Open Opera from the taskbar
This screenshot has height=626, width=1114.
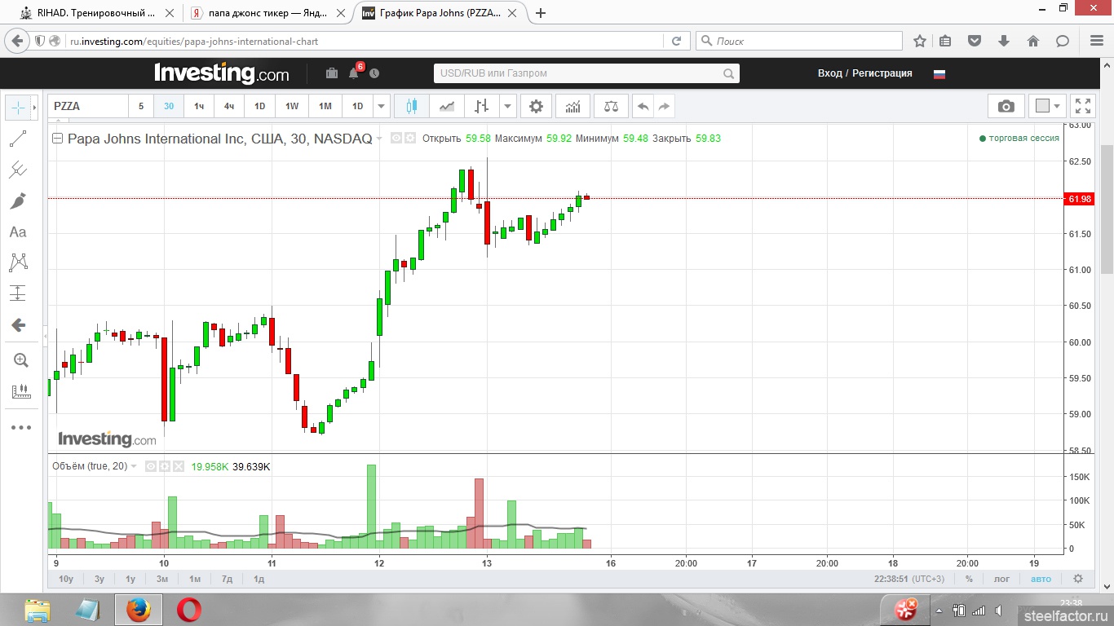188,610
